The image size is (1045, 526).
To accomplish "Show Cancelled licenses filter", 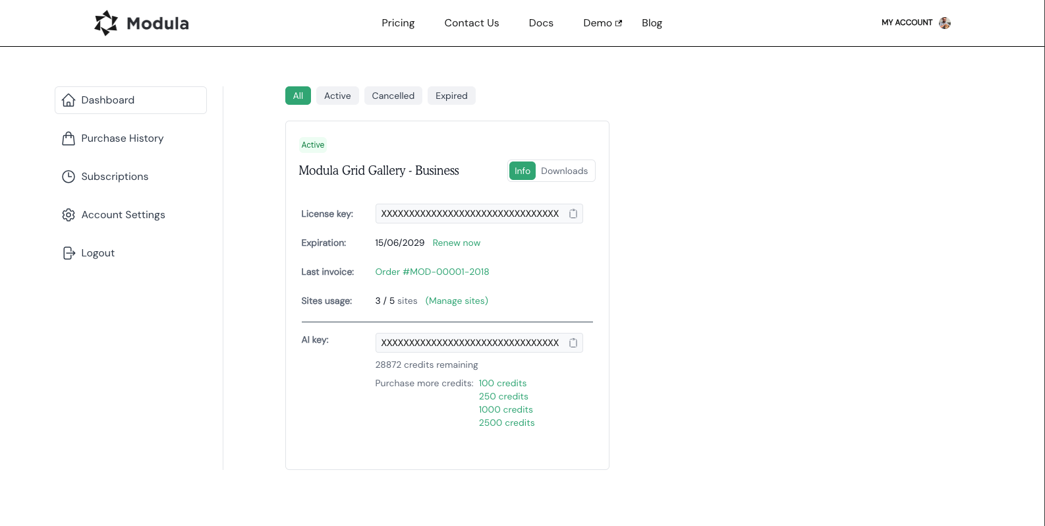I will (393, 96).
